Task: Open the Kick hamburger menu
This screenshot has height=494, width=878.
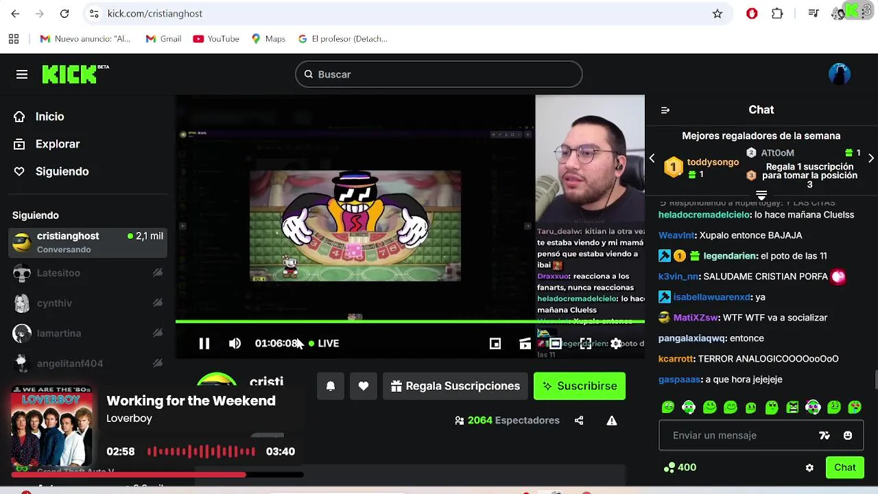Action: [x=22, y=74]
